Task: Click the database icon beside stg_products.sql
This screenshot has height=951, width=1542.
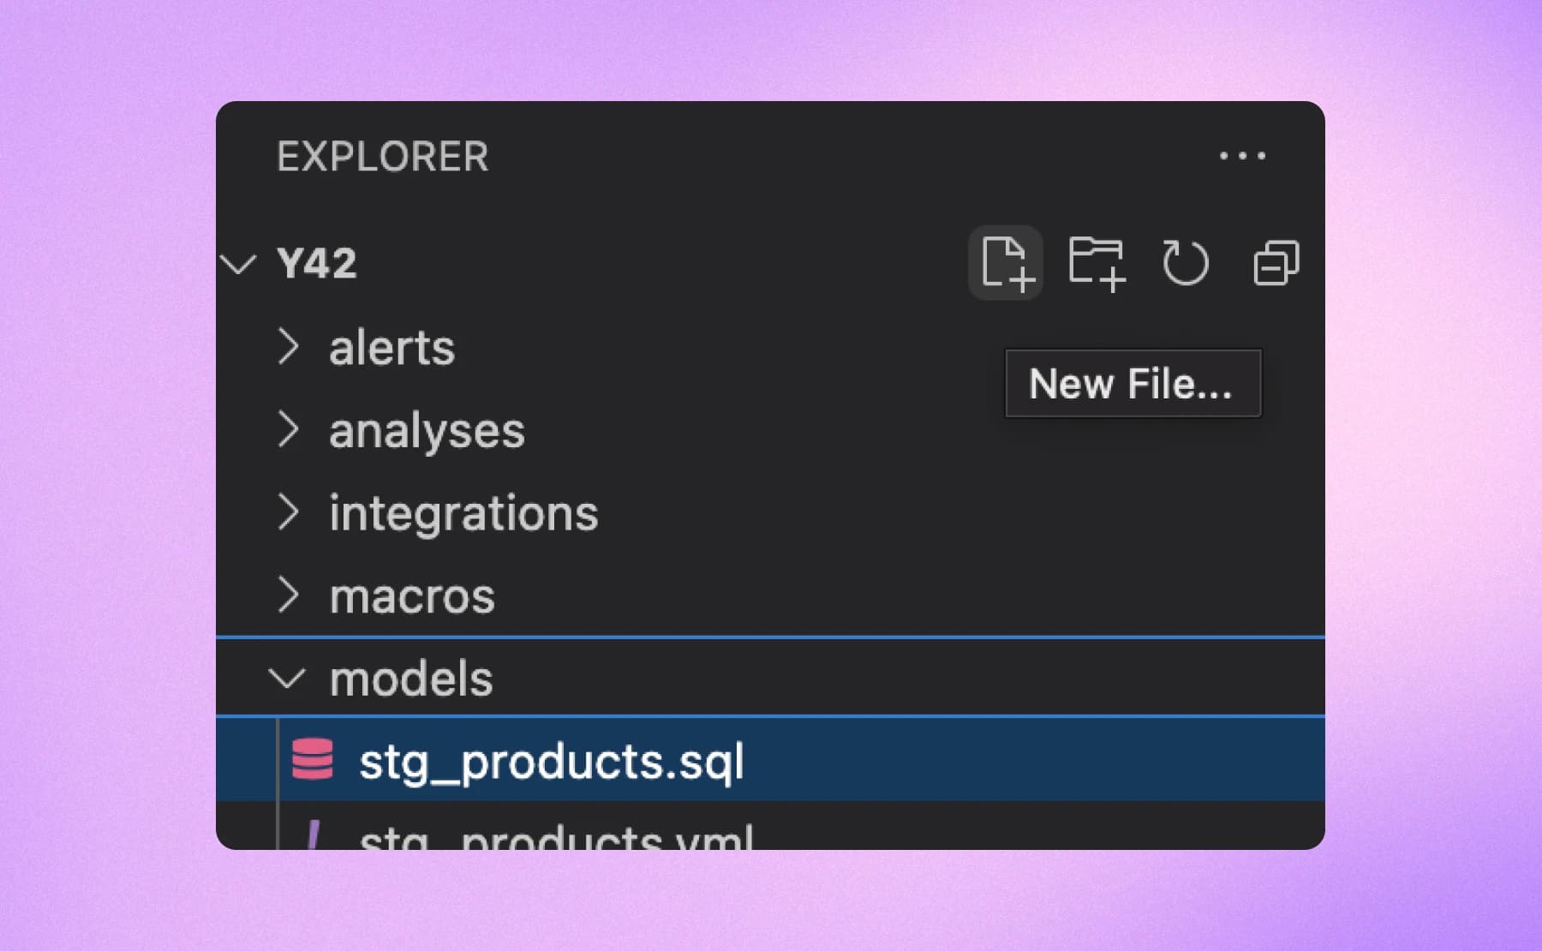Action: pyautogui.click(x=313, y=759)
